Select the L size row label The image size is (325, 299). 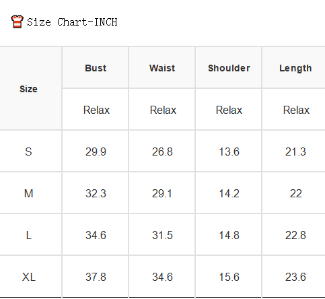[29, 235]
